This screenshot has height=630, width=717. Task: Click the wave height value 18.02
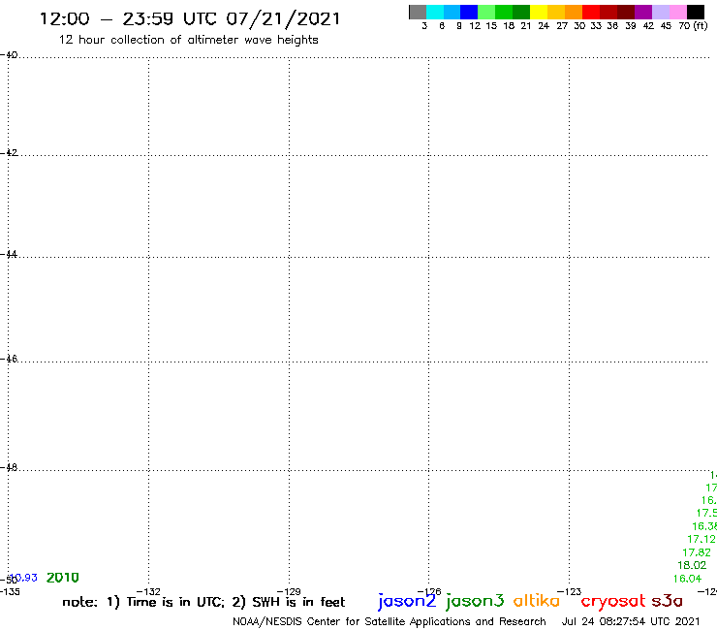(692, 565)
